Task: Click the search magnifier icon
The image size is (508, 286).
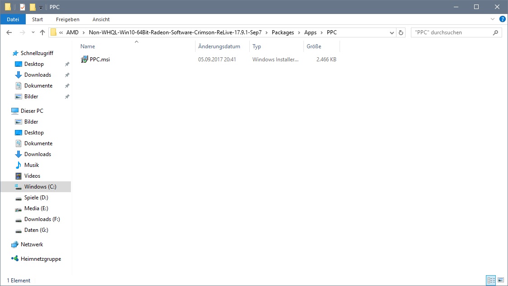Action: click(495, 32)
